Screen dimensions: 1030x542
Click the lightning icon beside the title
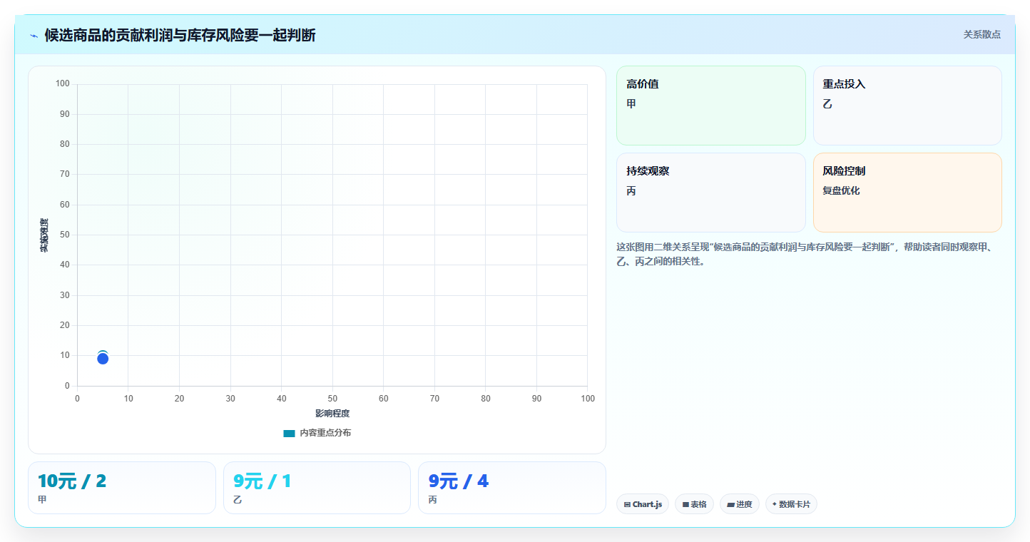[x=34, y=36]
